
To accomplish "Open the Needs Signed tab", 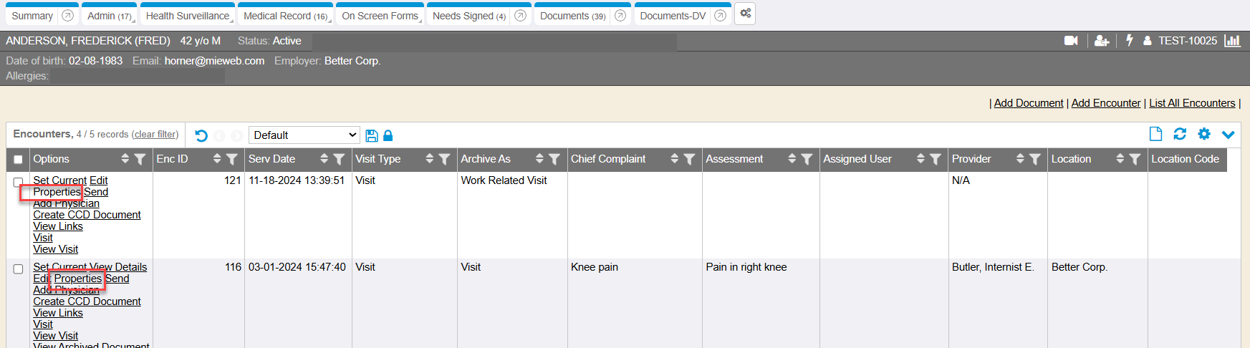I will tap(468, 16).
